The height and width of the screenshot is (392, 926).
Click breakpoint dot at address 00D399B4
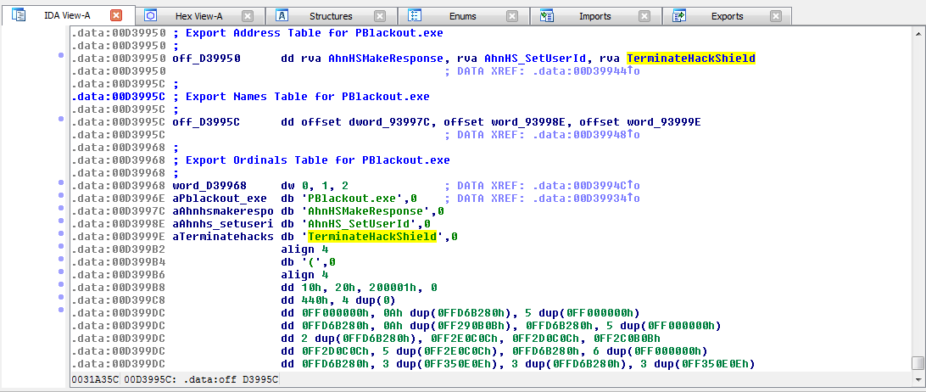pyautogui.click(x=61, y=259)
